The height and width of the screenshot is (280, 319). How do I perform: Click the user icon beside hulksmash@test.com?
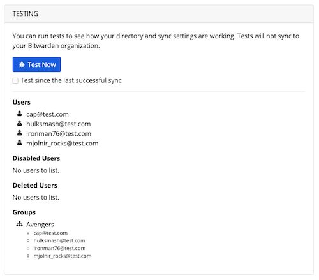click(19, 123)
